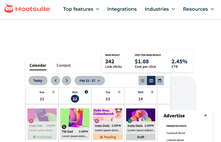221x142 pixels.
Task: Switch to the Calendar tab
Action: [38, 65]
